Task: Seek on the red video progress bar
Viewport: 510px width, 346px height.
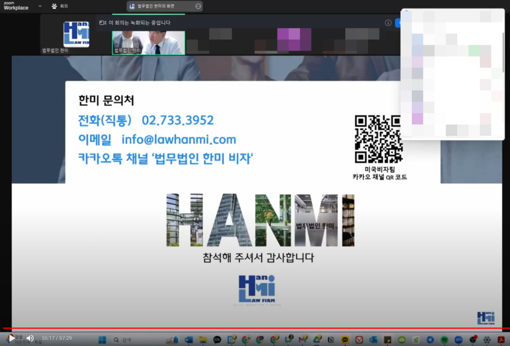Action: [x=255, y=328]
